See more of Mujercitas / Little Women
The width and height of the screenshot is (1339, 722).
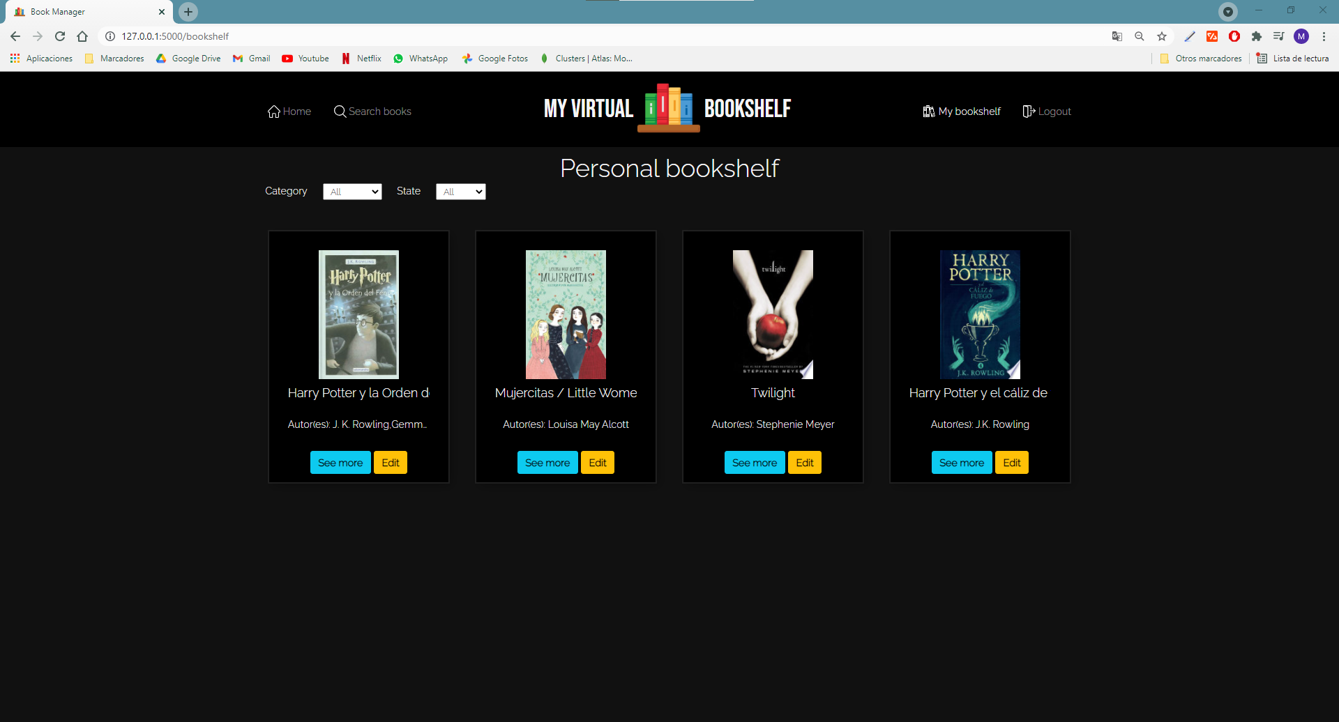tap(547, 463)
